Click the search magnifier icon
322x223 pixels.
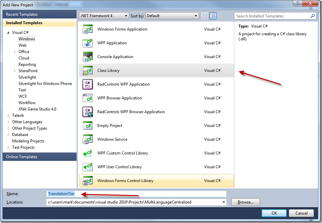point(313,16)
